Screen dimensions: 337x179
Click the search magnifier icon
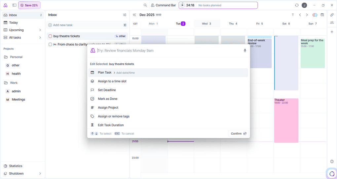click(x=145, y=5)
